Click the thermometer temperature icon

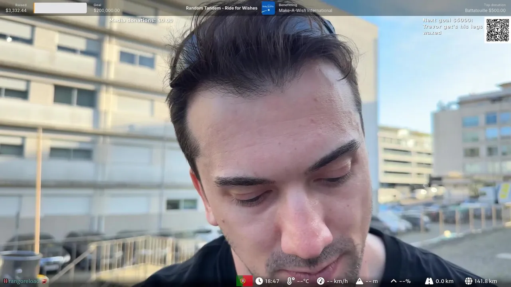click(291, 281)
